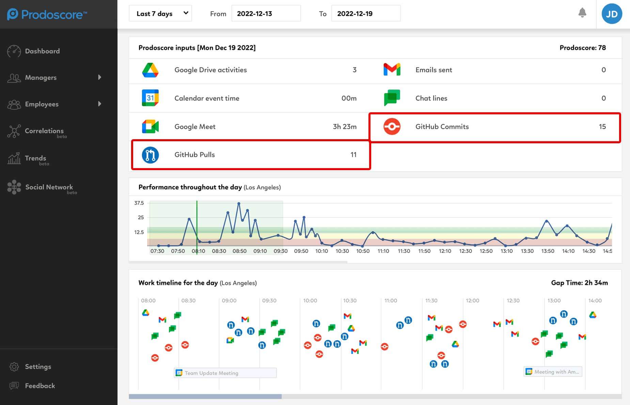The height and width of the screenshot is (405, 630).
Task: Open the Settings link
Action: (x=38, y=367)
